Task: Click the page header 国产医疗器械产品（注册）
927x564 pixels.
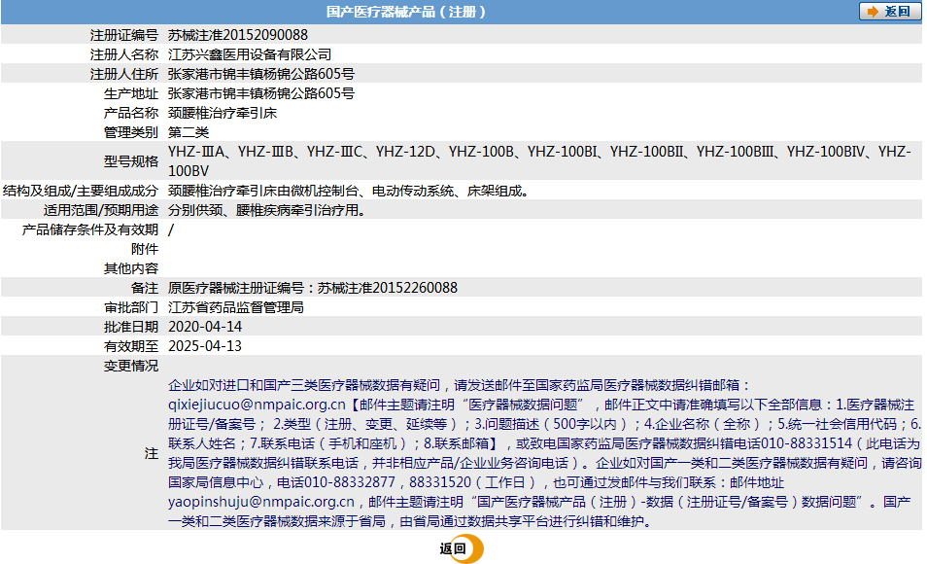Action: (x=405, y=12)
